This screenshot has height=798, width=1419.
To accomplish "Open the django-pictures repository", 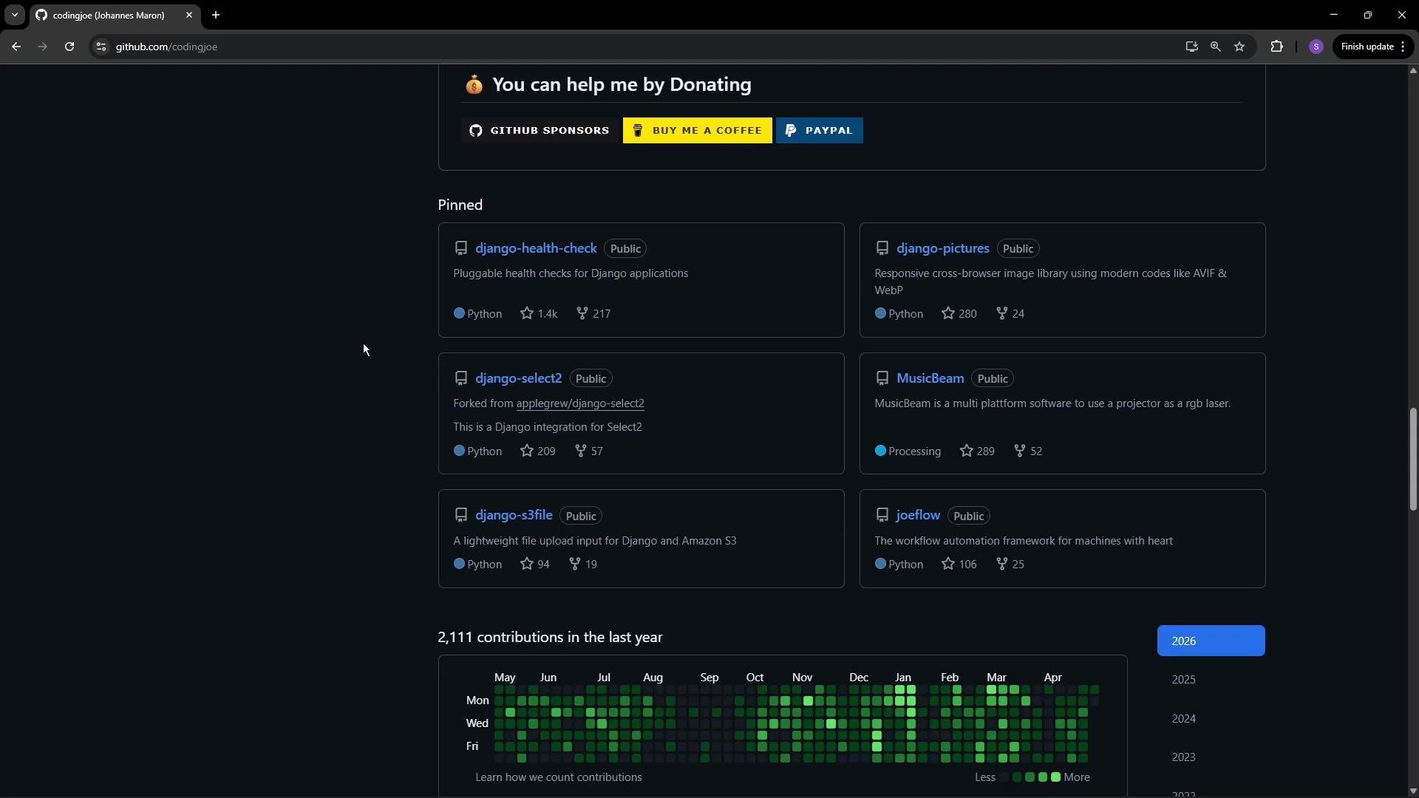I will tap(942, 248).
